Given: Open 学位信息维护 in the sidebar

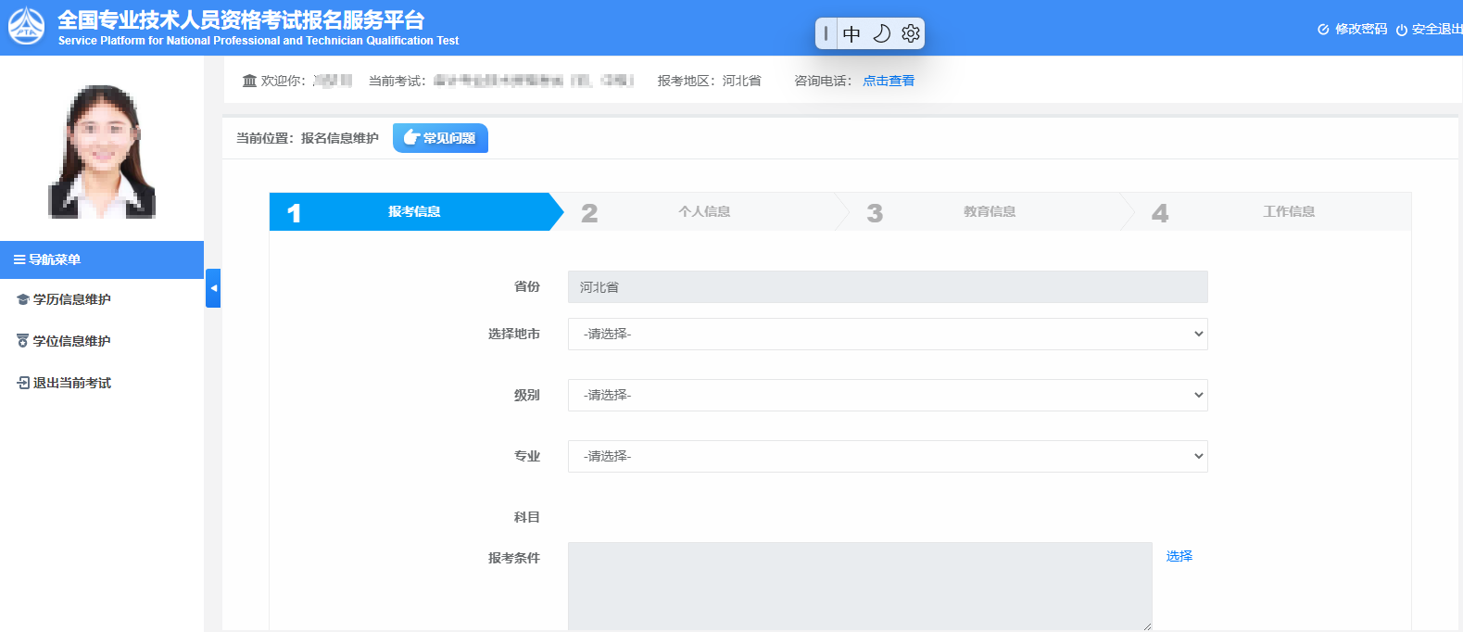Looking at the screenshot, I should click(71, 341).
